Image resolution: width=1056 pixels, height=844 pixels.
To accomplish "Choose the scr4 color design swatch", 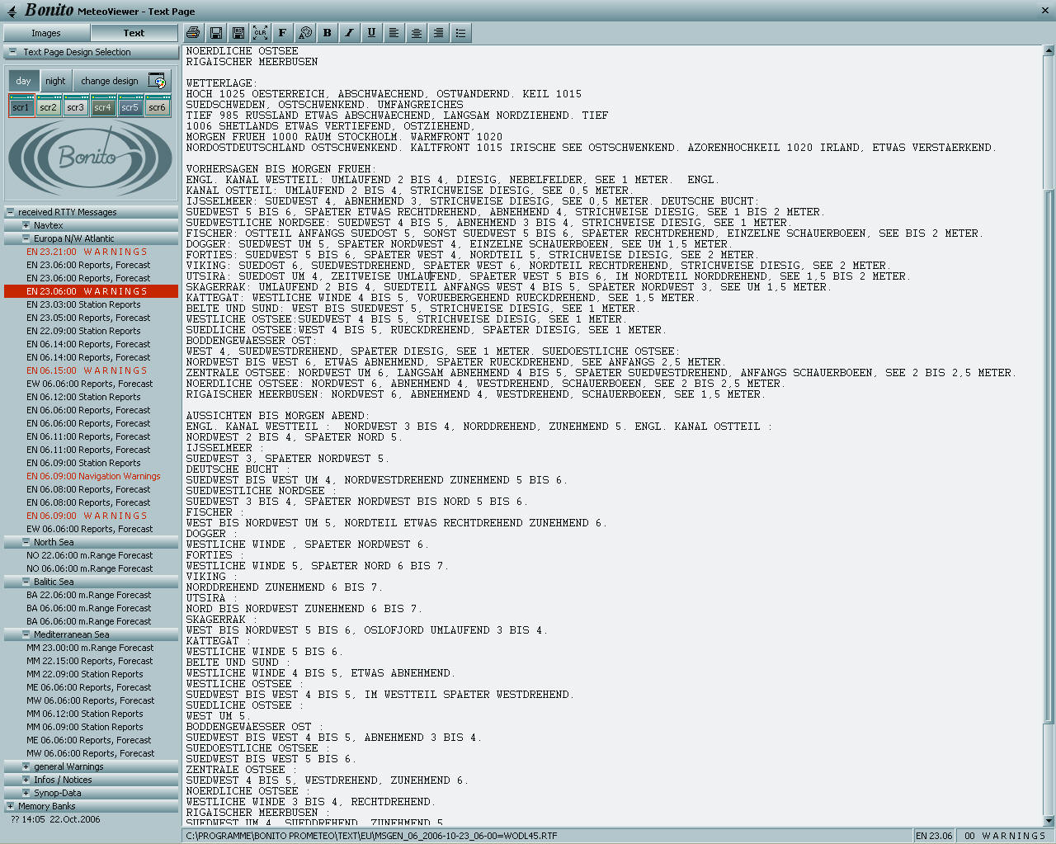I will pos(102,107).
